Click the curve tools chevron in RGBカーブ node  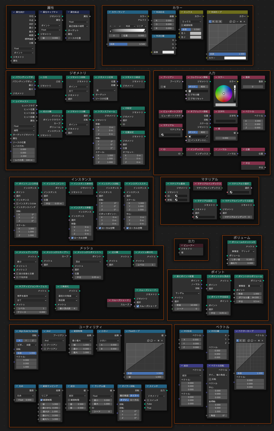tap(238, 21)
